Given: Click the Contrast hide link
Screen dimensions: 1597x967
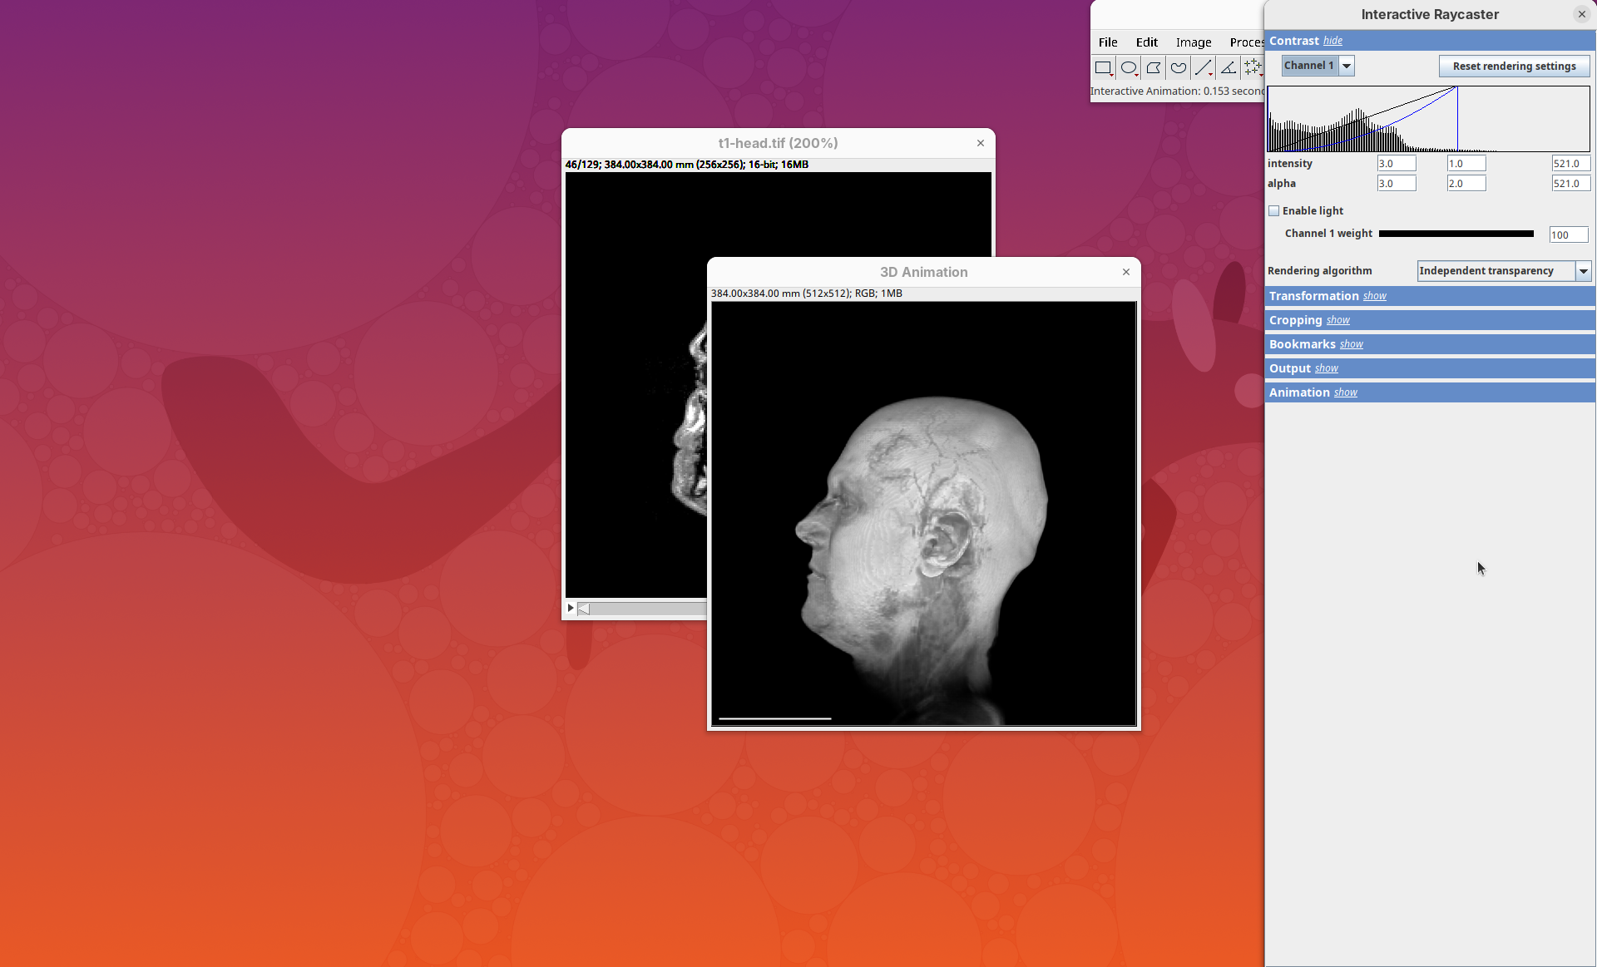Looking at the screenshot, I should (1332, 42).
